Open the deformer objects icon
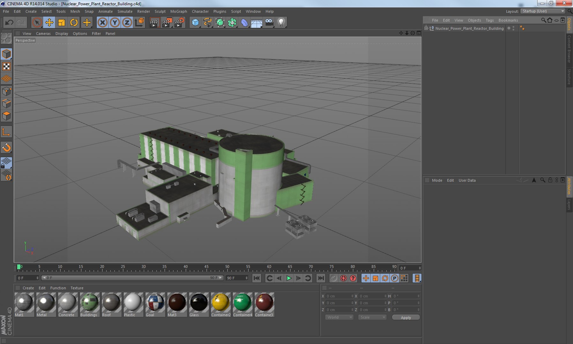This screenshot has width=573, height=344. [244, 22]
